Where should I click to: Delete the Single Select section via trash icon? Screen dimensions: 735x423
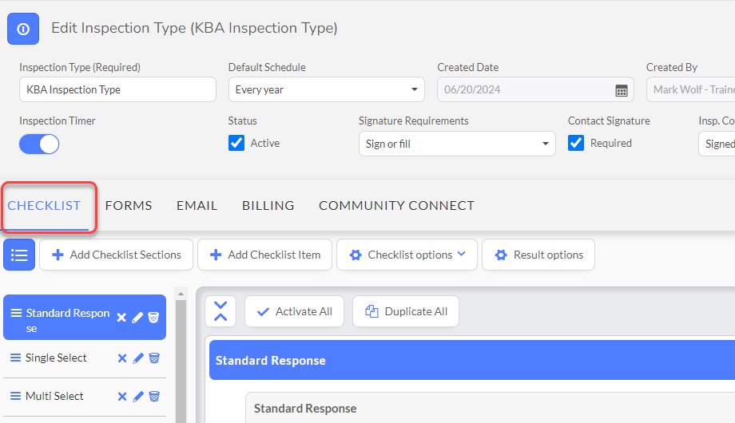[154, 358]
